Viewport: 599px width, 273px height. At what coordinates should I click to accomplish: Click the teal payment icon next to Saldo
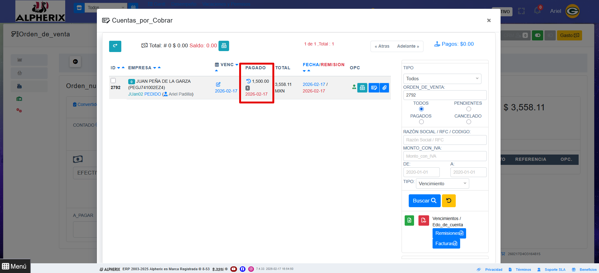224,46
